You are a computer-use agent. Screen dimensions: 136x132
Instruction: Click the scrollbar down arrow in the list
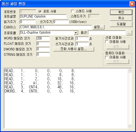[x=129, y=126]
